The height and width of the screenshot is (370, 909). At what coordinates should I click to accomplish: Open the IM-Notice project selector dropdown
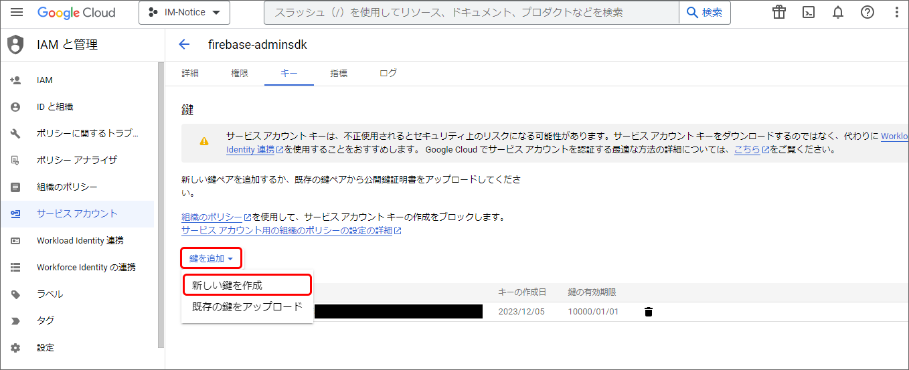coord(184,13)
